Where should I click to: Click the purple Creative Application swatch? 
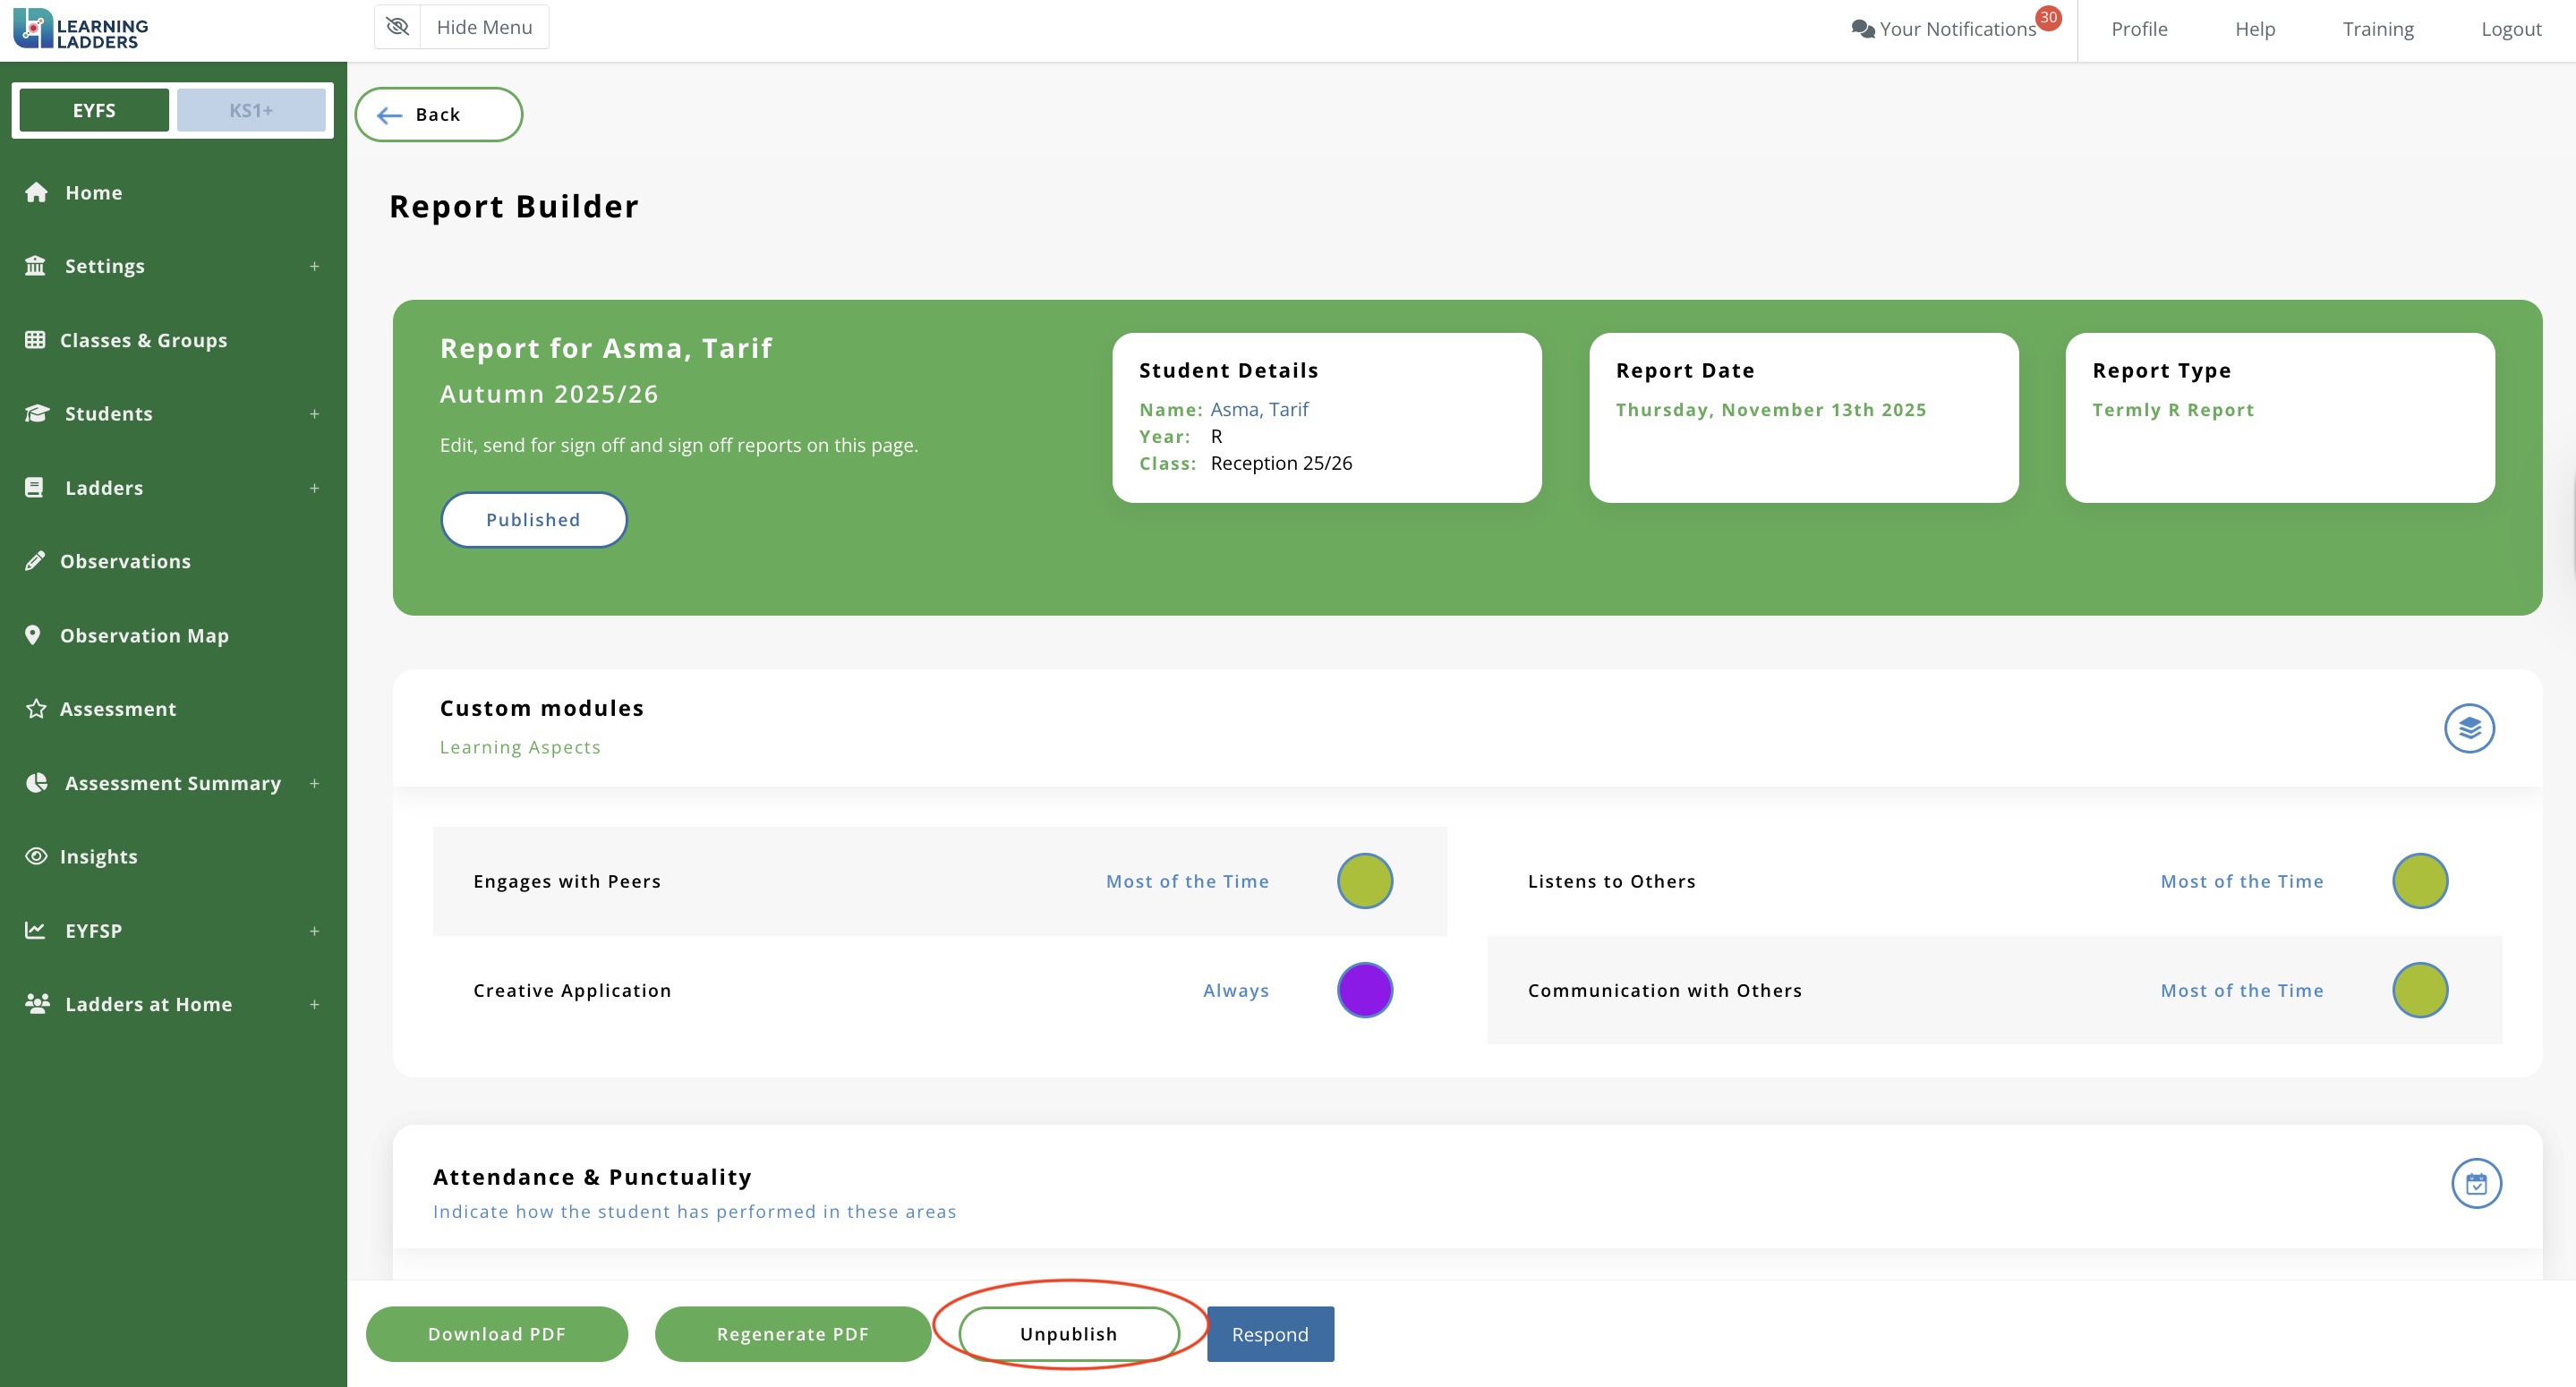[x=1364, y=990]
